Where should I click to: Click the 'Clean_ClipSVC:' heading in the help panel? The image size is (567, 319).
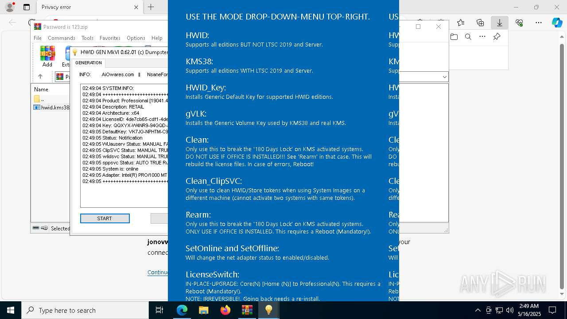pyautogui.click(x=214, y=181)
